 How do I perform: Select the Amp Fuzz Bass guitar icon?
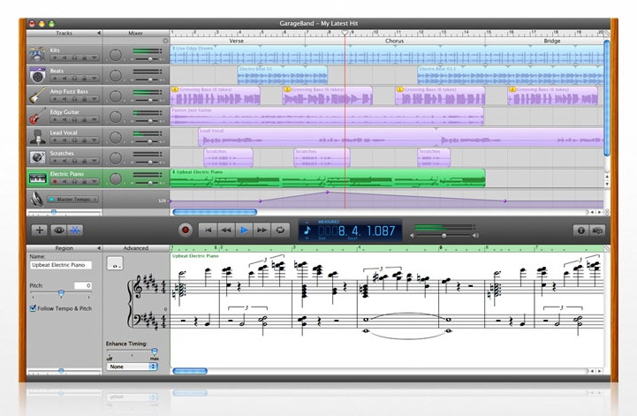38,95
